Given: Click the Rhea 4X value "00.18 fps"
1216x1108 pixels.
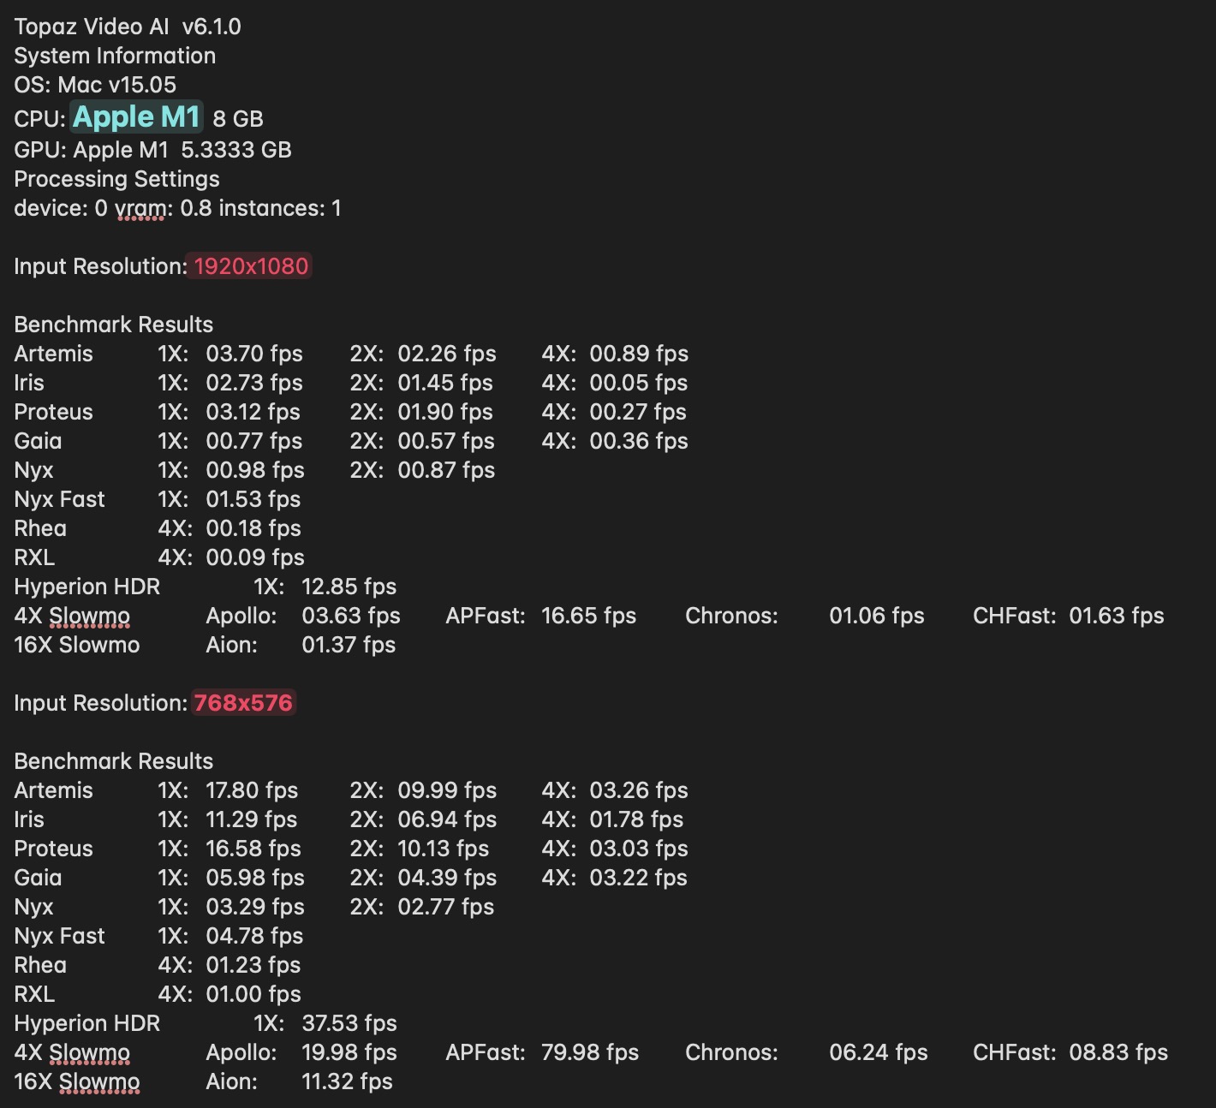Looking at the screenshot, I should [x=253, y=528].
